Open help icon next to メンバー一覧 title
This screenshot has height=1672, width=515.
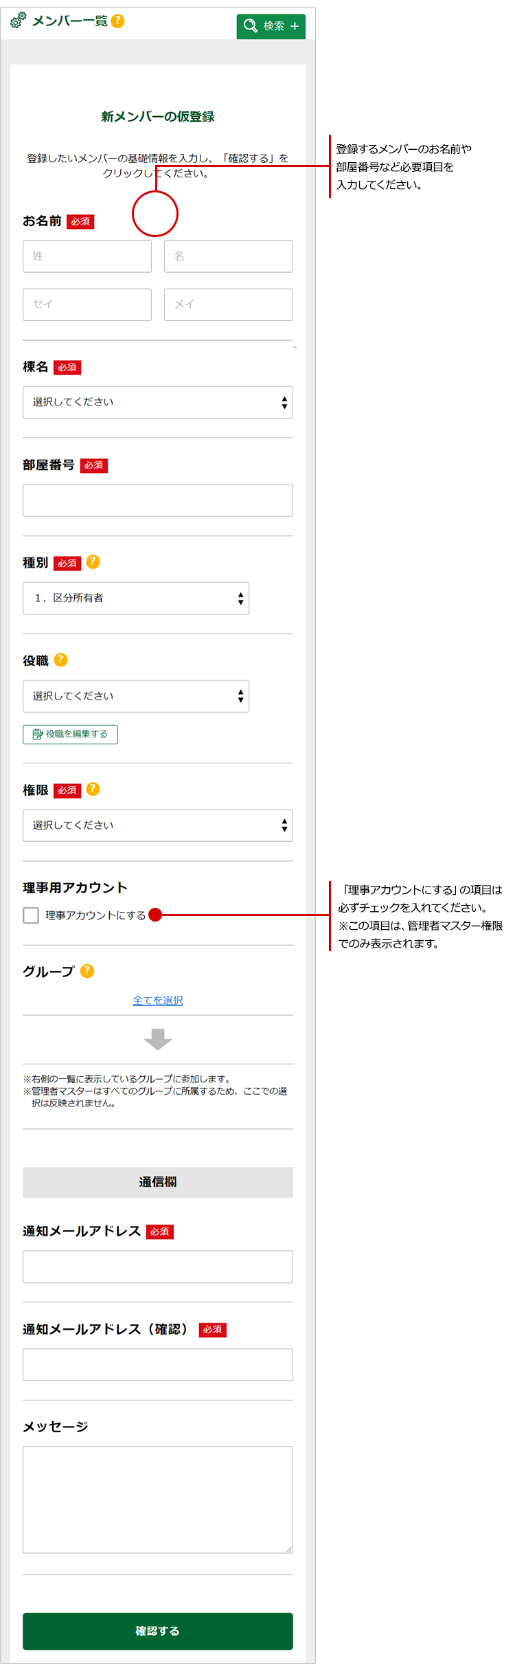click(118, 21)
